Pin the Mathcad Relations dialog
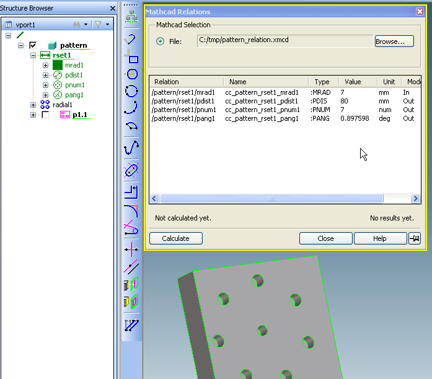Screen dimensions: 432x379 pos(415,238)
